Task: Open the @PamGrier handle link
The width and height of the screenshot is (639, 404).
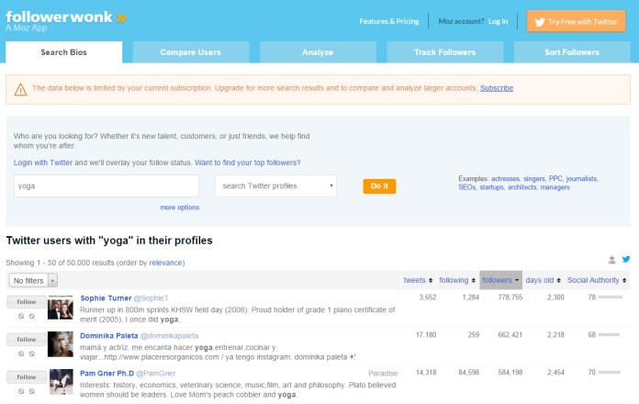Action: 156,374
